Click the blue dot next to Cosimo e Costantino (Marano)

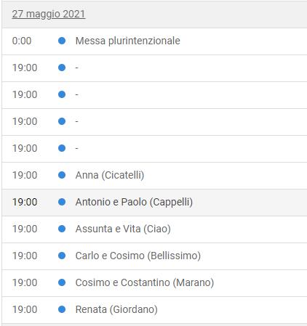(x=62, y=282)
